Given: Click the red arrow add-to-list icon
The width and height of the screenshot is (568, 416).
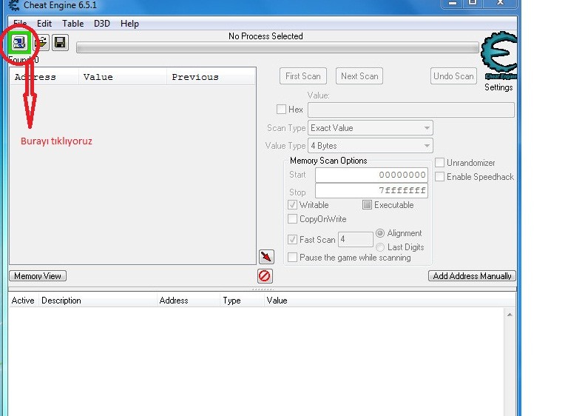Looking at the screenshot, I should (266, 256).
